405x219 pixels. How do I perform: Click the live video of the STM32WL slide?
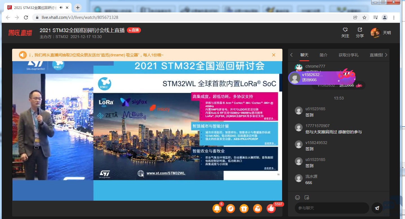pos(147,131)
